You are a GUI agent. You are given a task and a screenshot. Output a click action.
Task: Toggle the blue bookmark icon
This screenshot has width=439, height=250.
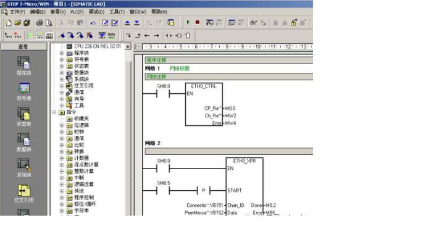tap(62, 36)
